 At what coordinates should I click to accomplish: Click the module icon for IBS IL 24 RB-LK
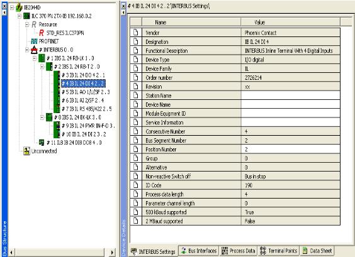tap(42, 58)
